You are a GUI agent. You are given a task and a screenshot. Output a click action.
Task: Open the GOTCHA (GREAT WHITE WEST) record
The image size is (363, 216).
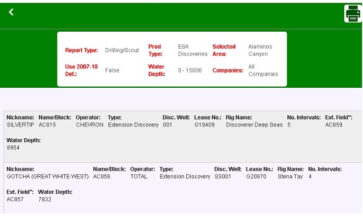47,176
